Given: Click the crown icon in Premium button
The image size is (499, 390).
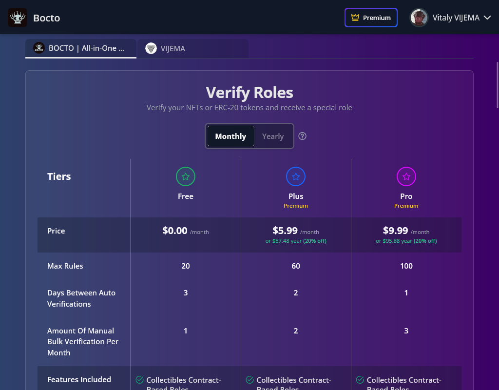Looking at the screenshot, I should click(355, 17).
